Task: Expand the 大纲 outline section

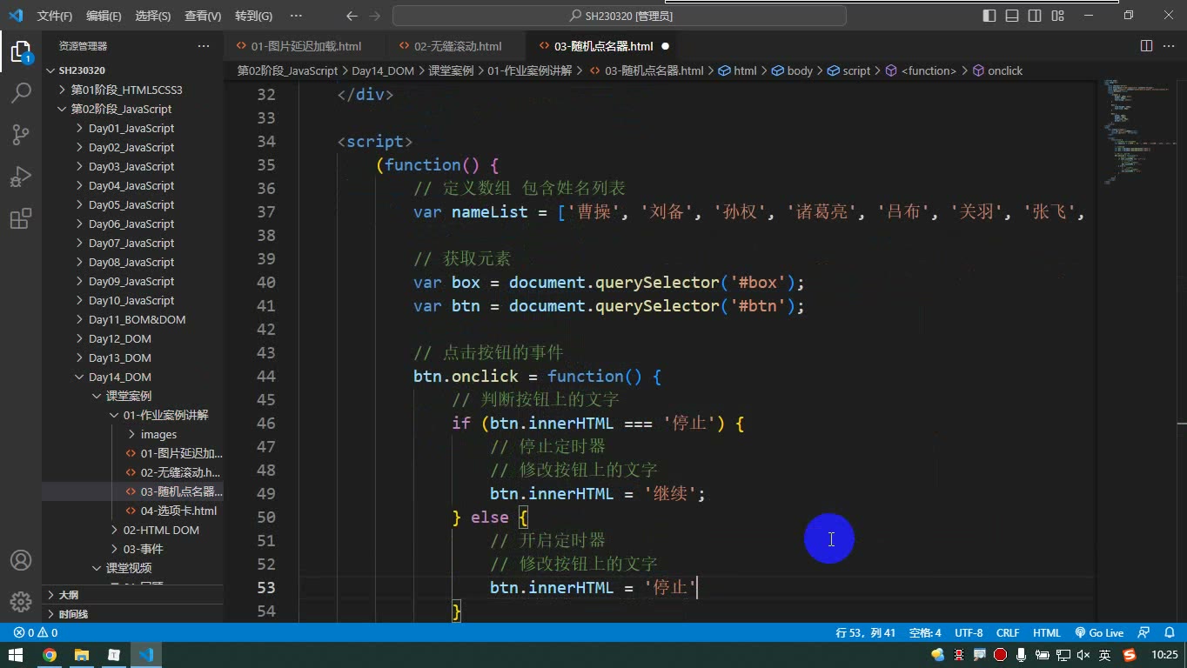Action: [x=132, y=595]
